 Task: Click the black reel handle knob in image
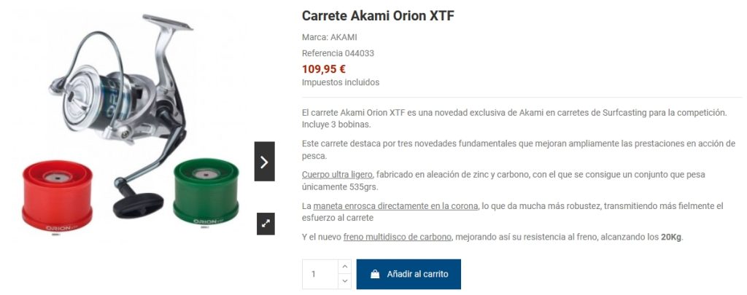click(138, 205)
